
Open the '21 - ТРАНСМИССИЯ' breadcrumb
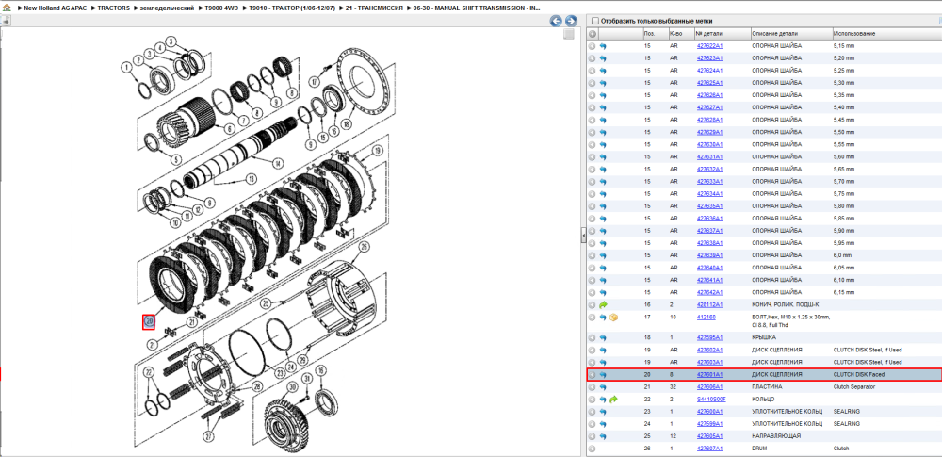click(375, 9)
